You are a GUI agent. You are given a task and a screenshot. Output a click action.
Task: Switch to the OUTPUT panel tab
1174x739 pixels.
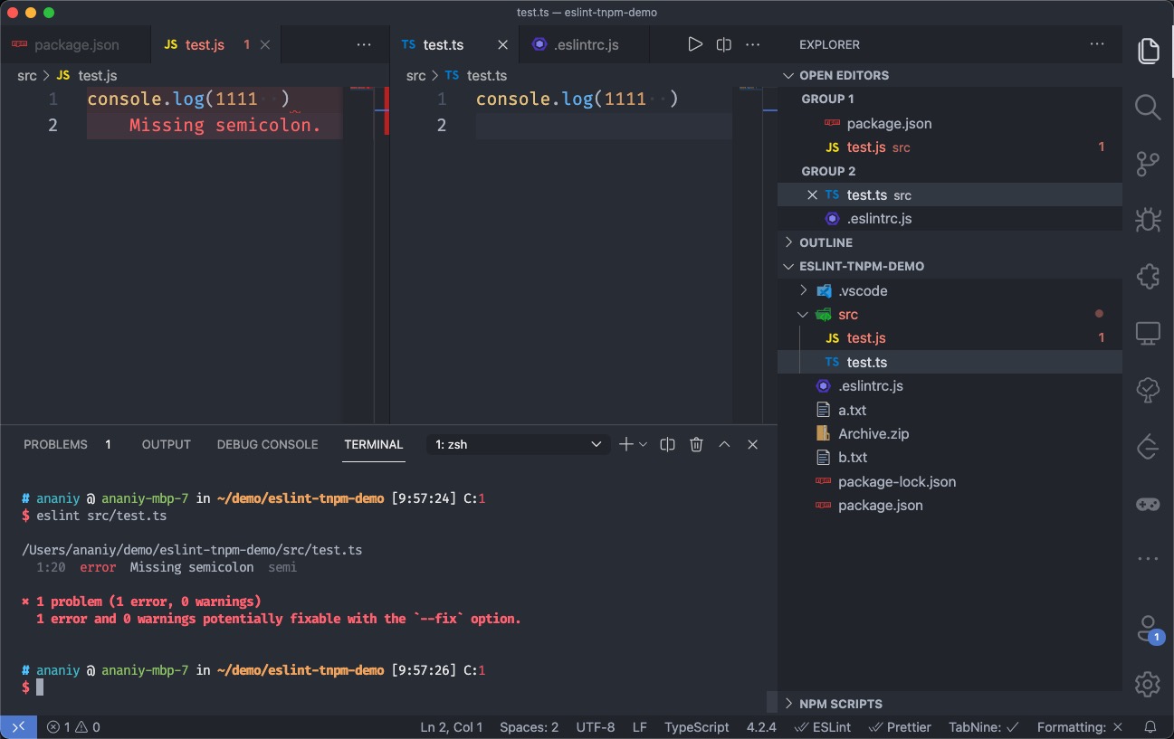[167, 444]
